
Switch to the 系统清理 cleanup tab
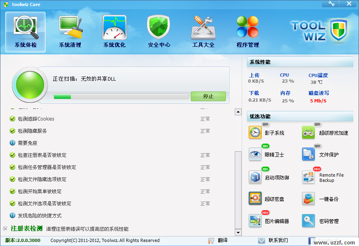click(x=70, y=32)
